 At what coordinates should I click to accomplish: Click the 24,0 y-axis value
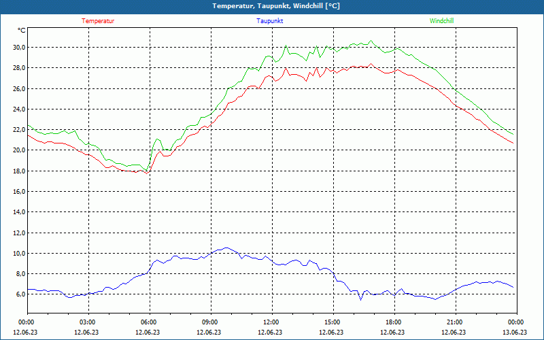[x=20, y=109]
